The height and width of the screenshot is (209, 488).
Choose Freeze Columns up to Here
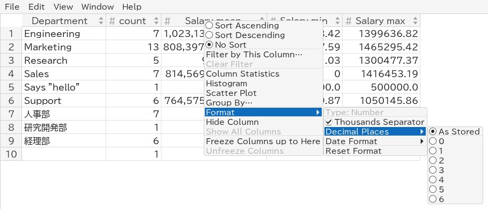point(263,141)
